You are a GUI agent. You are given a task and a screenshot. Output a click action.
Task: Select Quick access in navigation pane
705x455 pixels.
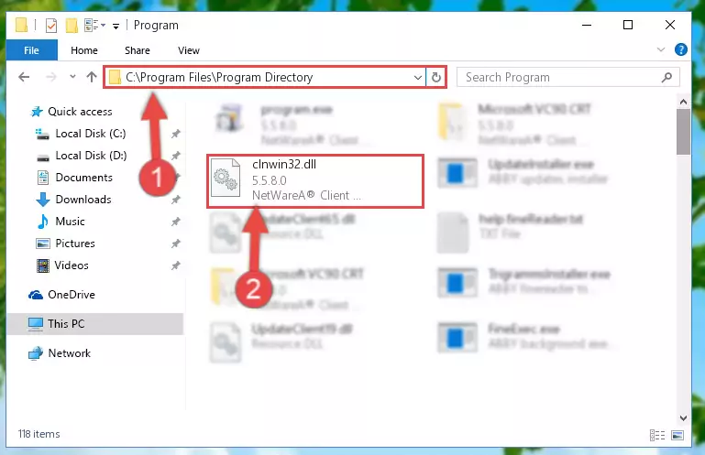pyautogui.click(x=80, y=112)
